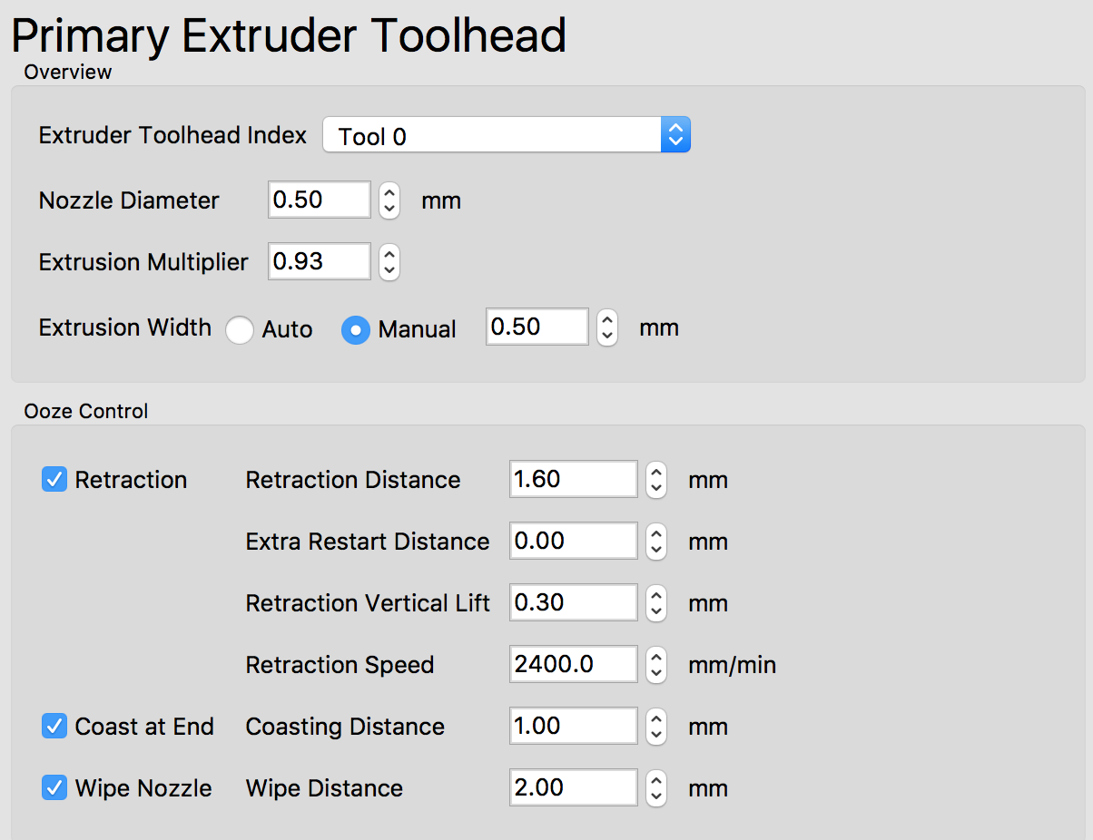Increase Retraction Distance with stepper up arrow
The height and width of the screenshot is (840, 1093).
(x=656, y=471)
